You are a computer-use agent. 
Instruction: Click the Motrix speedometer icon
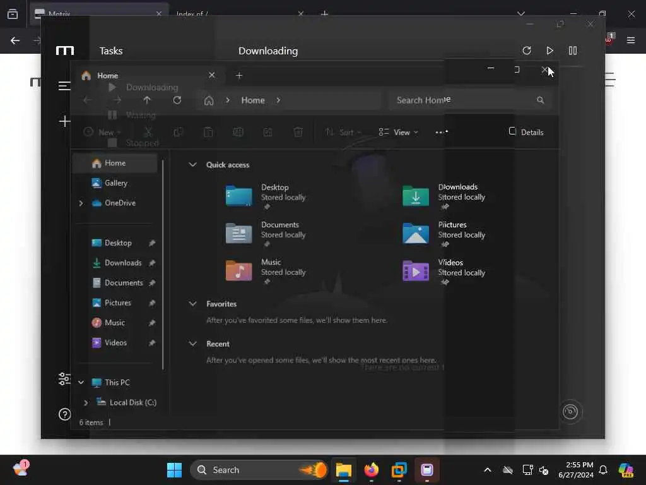[x=570, y=412]
